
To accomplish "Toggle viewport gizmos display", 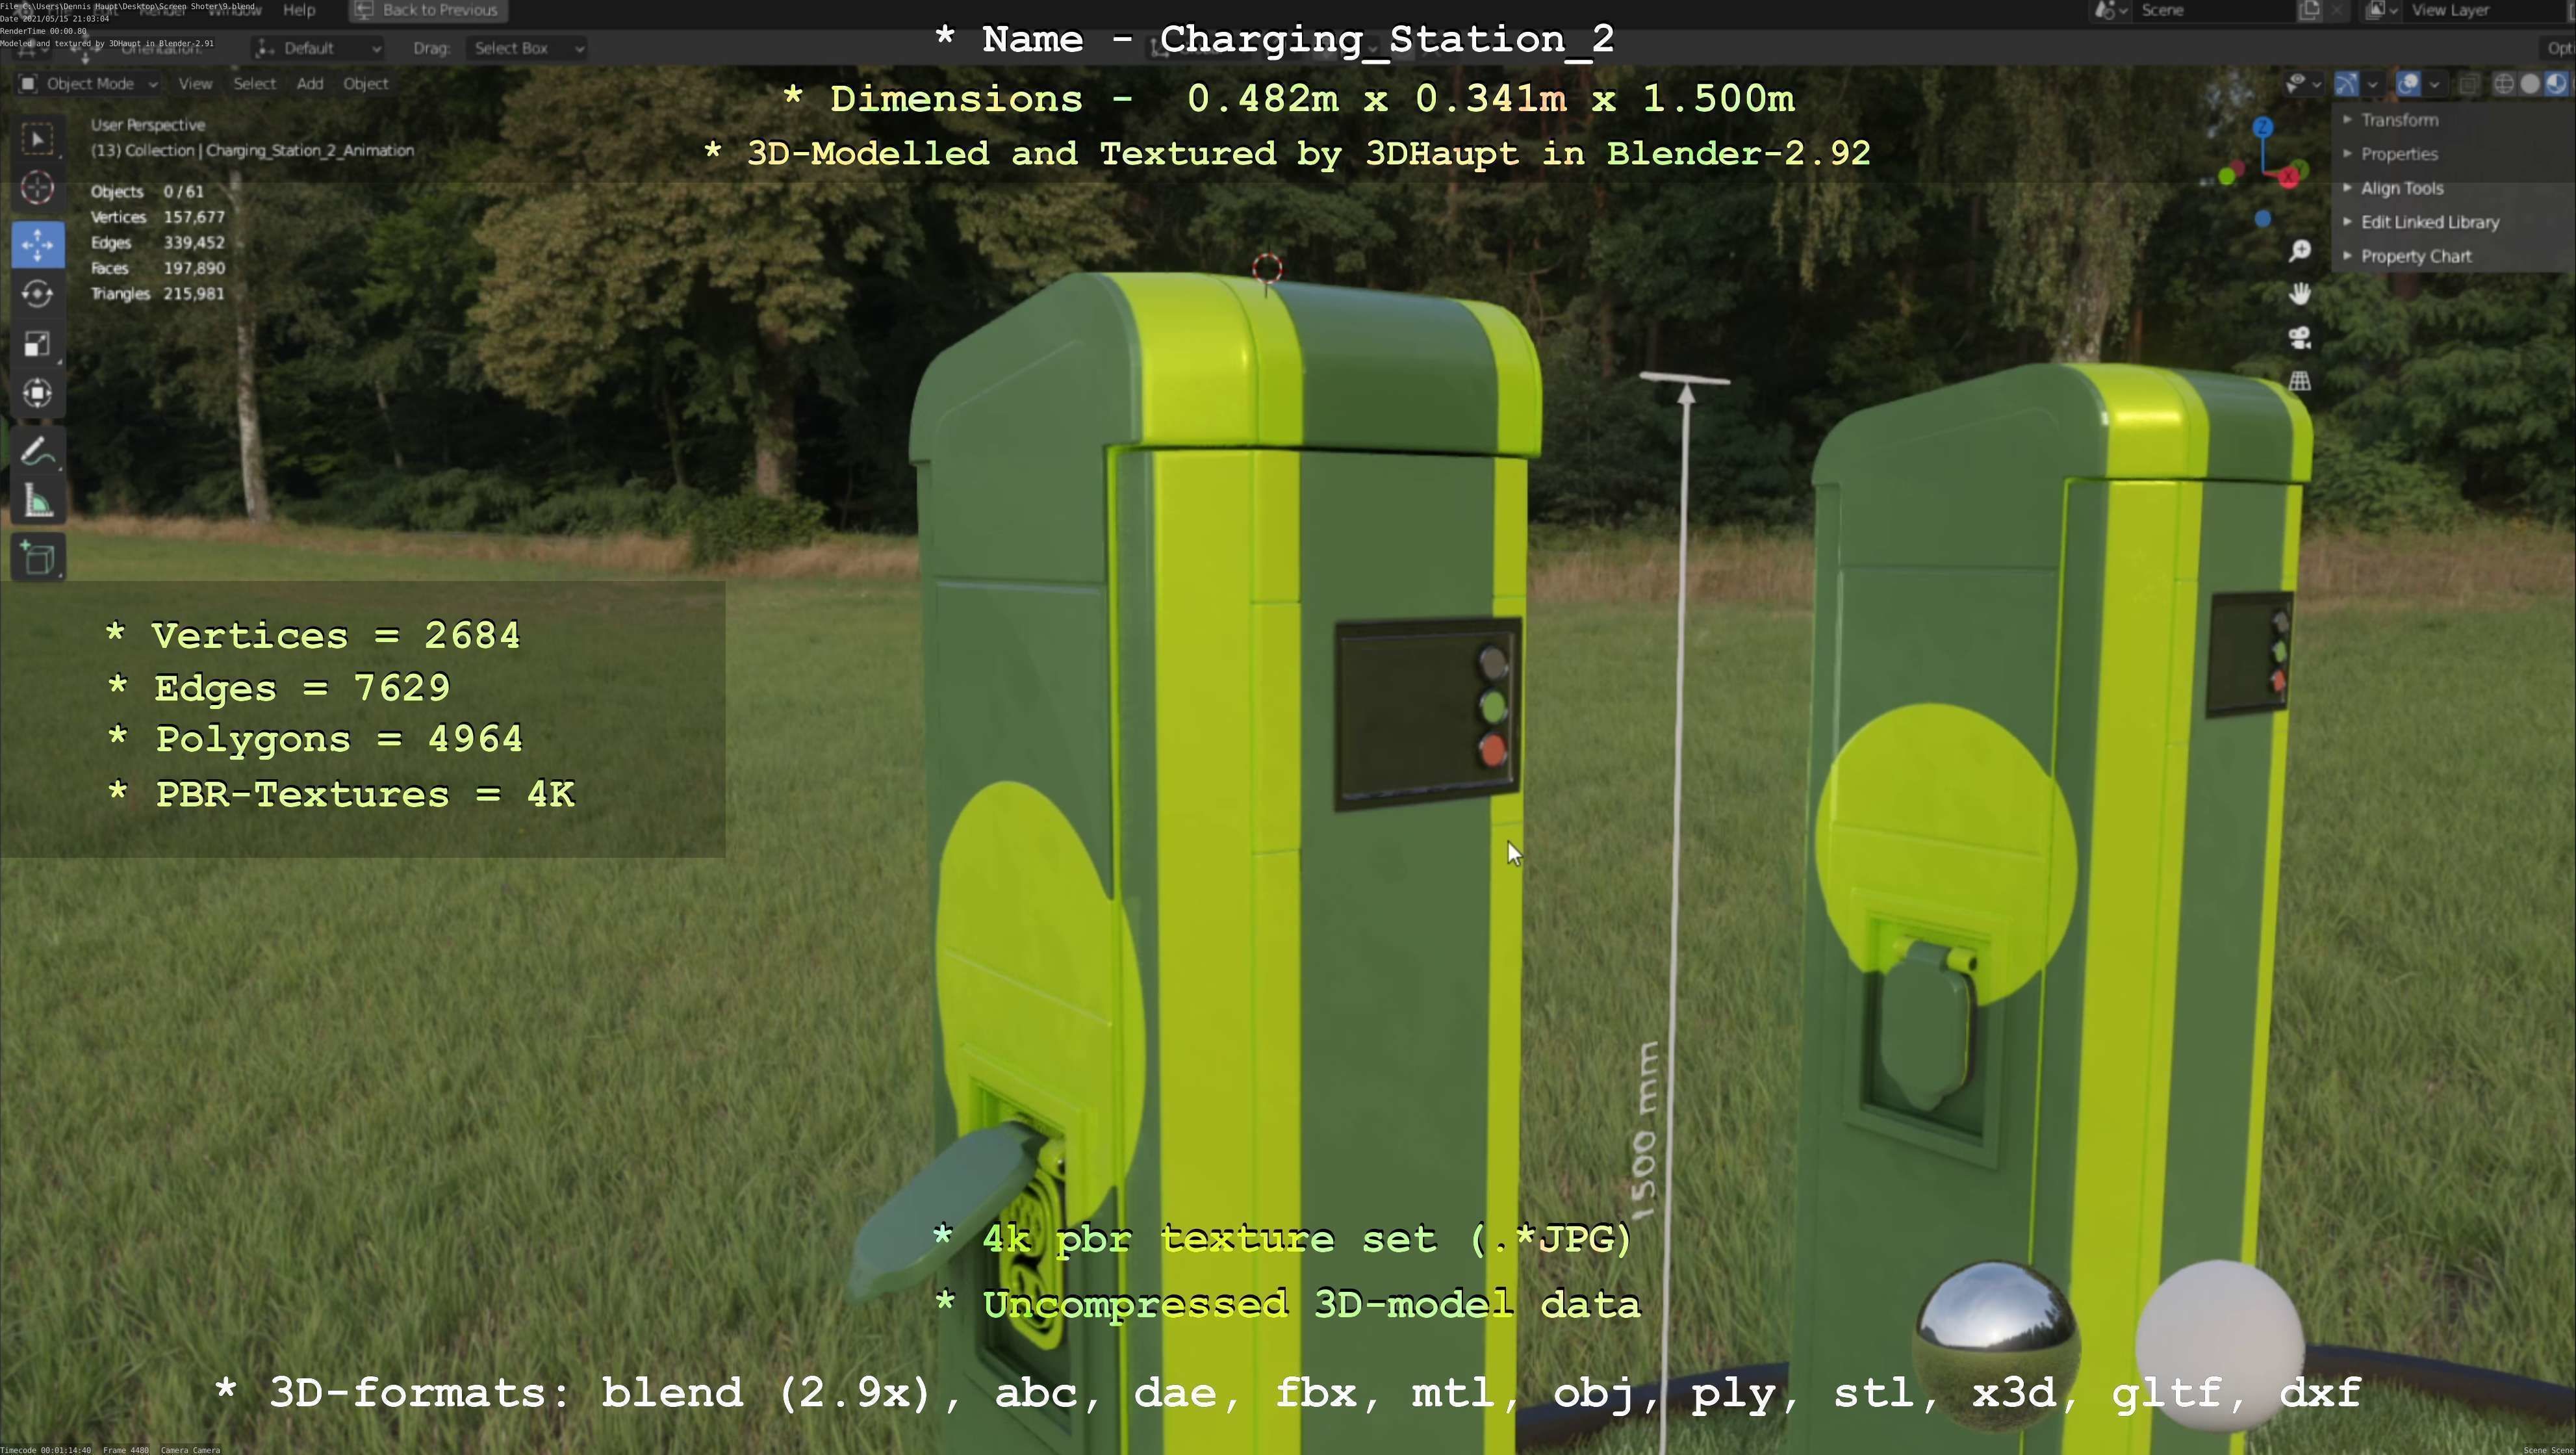I will point(2346,84).
